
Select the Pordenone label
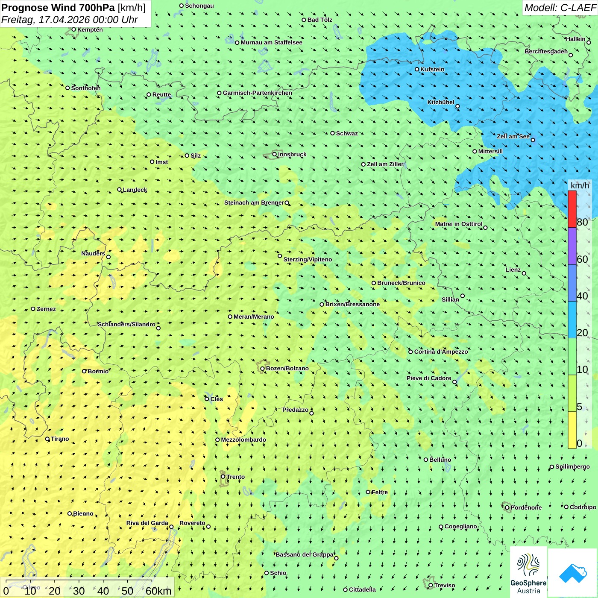(x=526, y=507)
